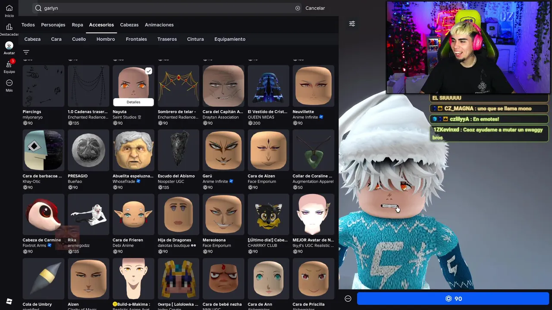Switch to the Animaciones tab
Viewport: 552px width, 310px height.
pos(159,25)
